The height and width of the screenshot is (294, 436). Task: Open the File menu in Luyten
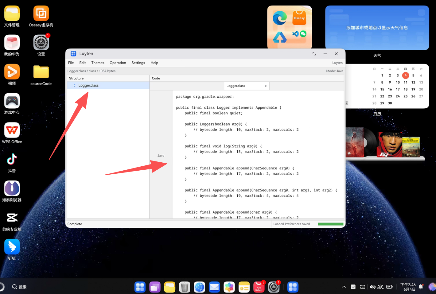pos(71,63)
